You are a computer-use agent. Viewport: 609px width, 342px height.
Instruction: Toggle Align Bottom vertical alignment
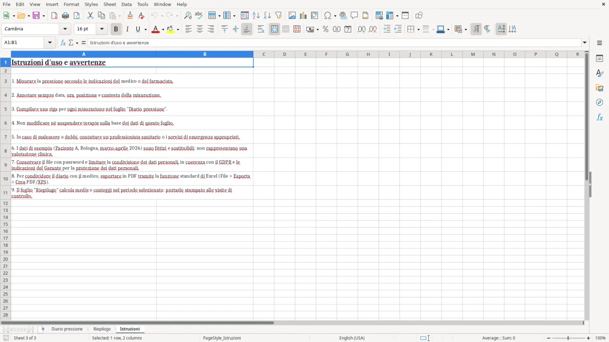click(x=247, y=29)
